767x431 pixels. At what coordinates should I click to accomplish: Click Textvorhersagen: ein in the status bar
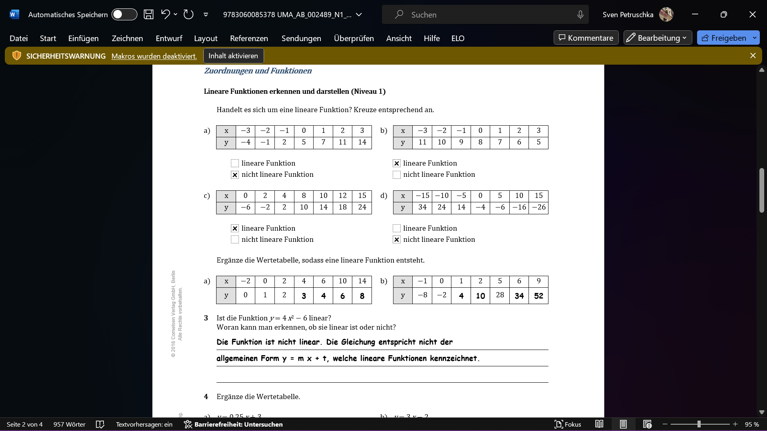coord(144,424)
